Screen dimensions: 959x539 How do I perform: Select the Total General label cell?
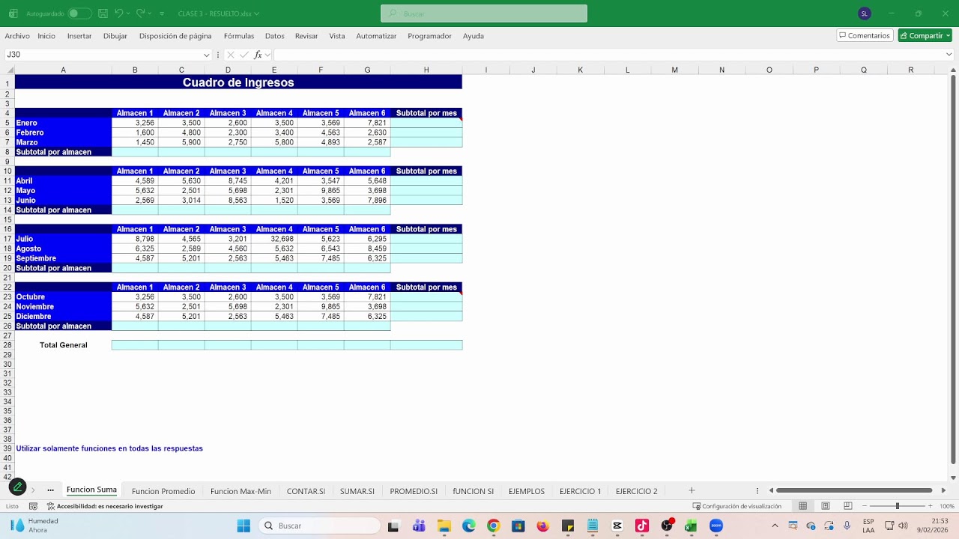[x=63, y=345]
